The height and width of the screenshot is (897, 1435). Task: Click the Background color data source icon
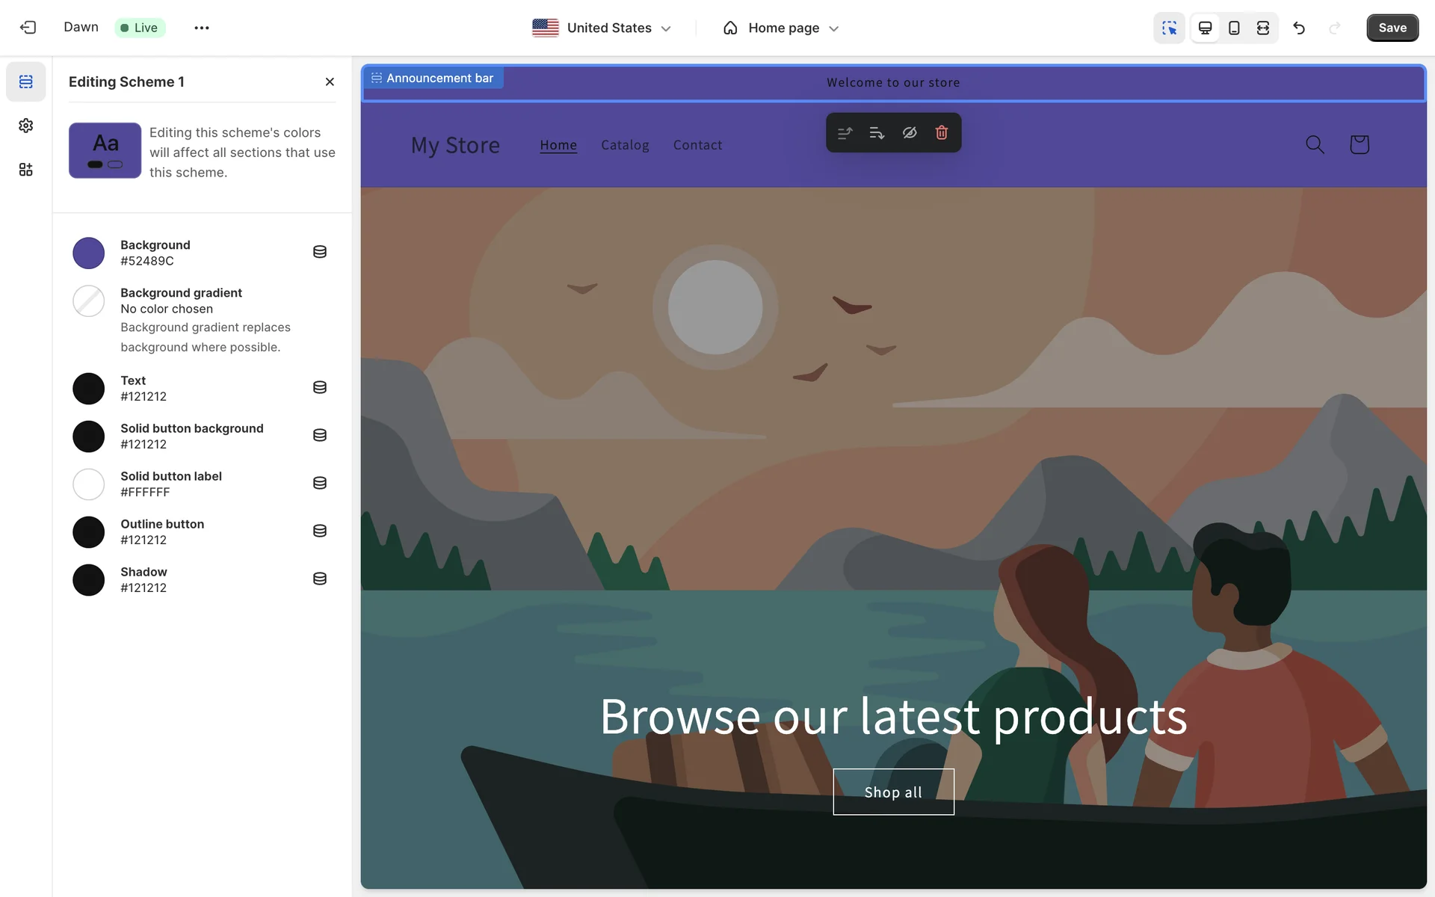tap(320, 252)
